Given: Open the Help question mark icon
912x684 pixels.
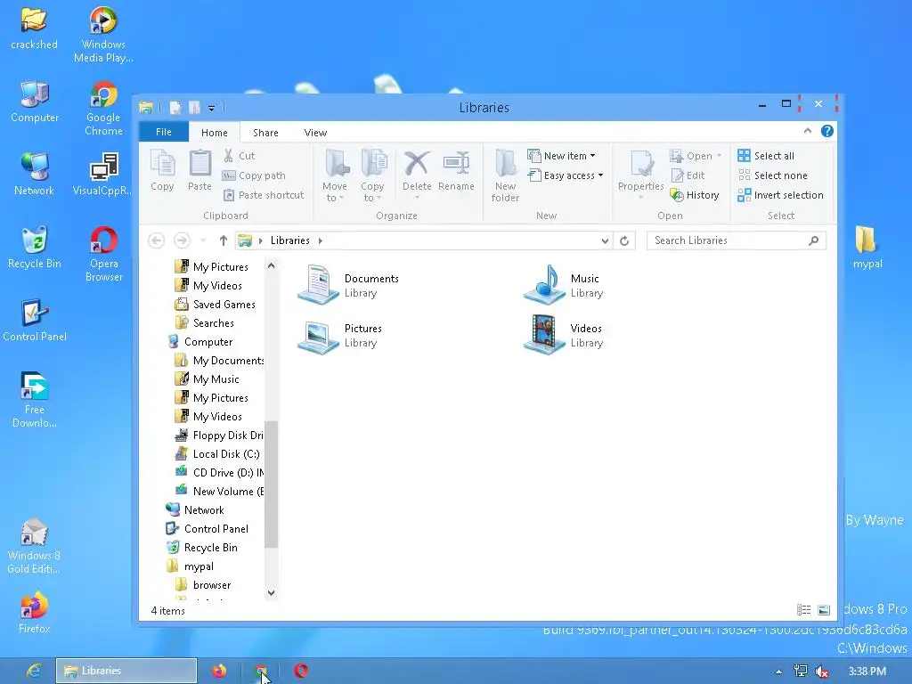Looking at the screenshot, I should pos(826,132).
